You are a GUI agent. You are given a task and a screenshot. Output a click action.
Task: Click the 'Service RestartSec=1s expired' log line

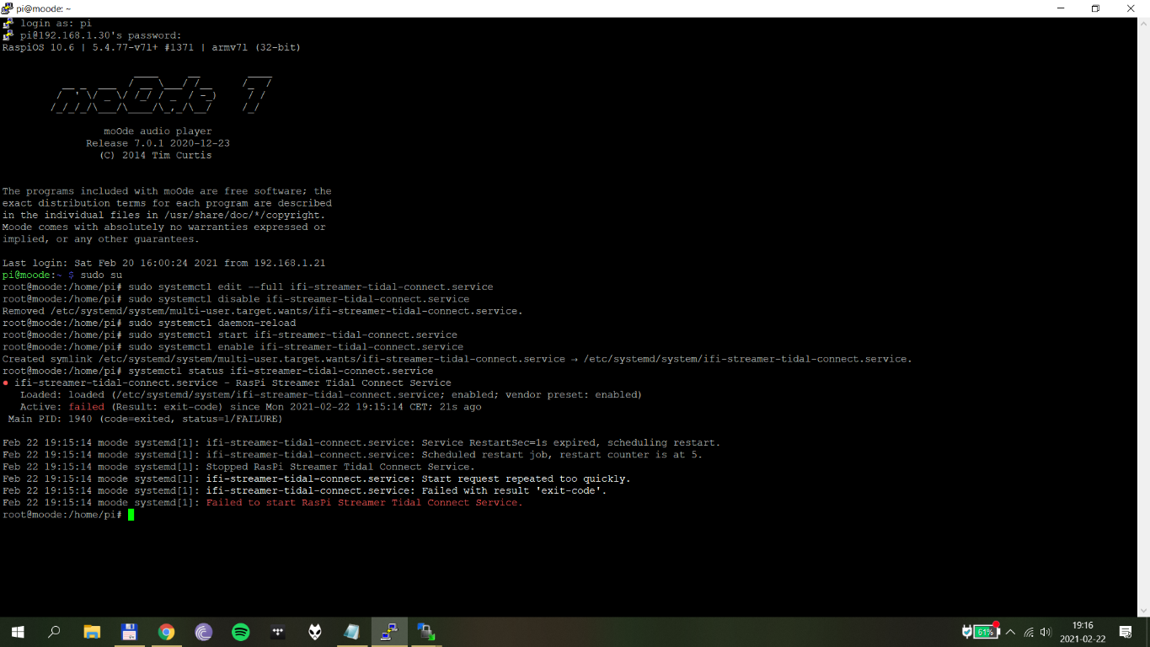point(361,442)
